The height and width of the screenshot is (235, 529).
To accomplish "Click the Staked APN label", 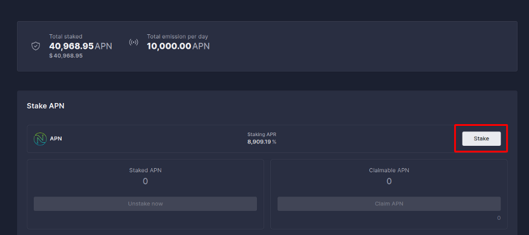I will [x=146, y=171].
